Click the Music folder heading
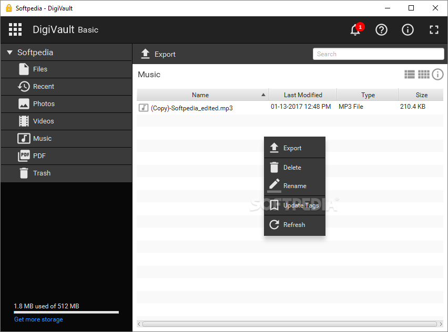Image resolution: width=448 pixels, height=332 pixels. pyautogui.click(x=149, y=75)
